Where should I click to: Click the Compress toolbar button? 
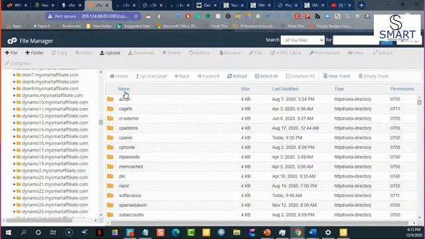[x=18, y=64]
